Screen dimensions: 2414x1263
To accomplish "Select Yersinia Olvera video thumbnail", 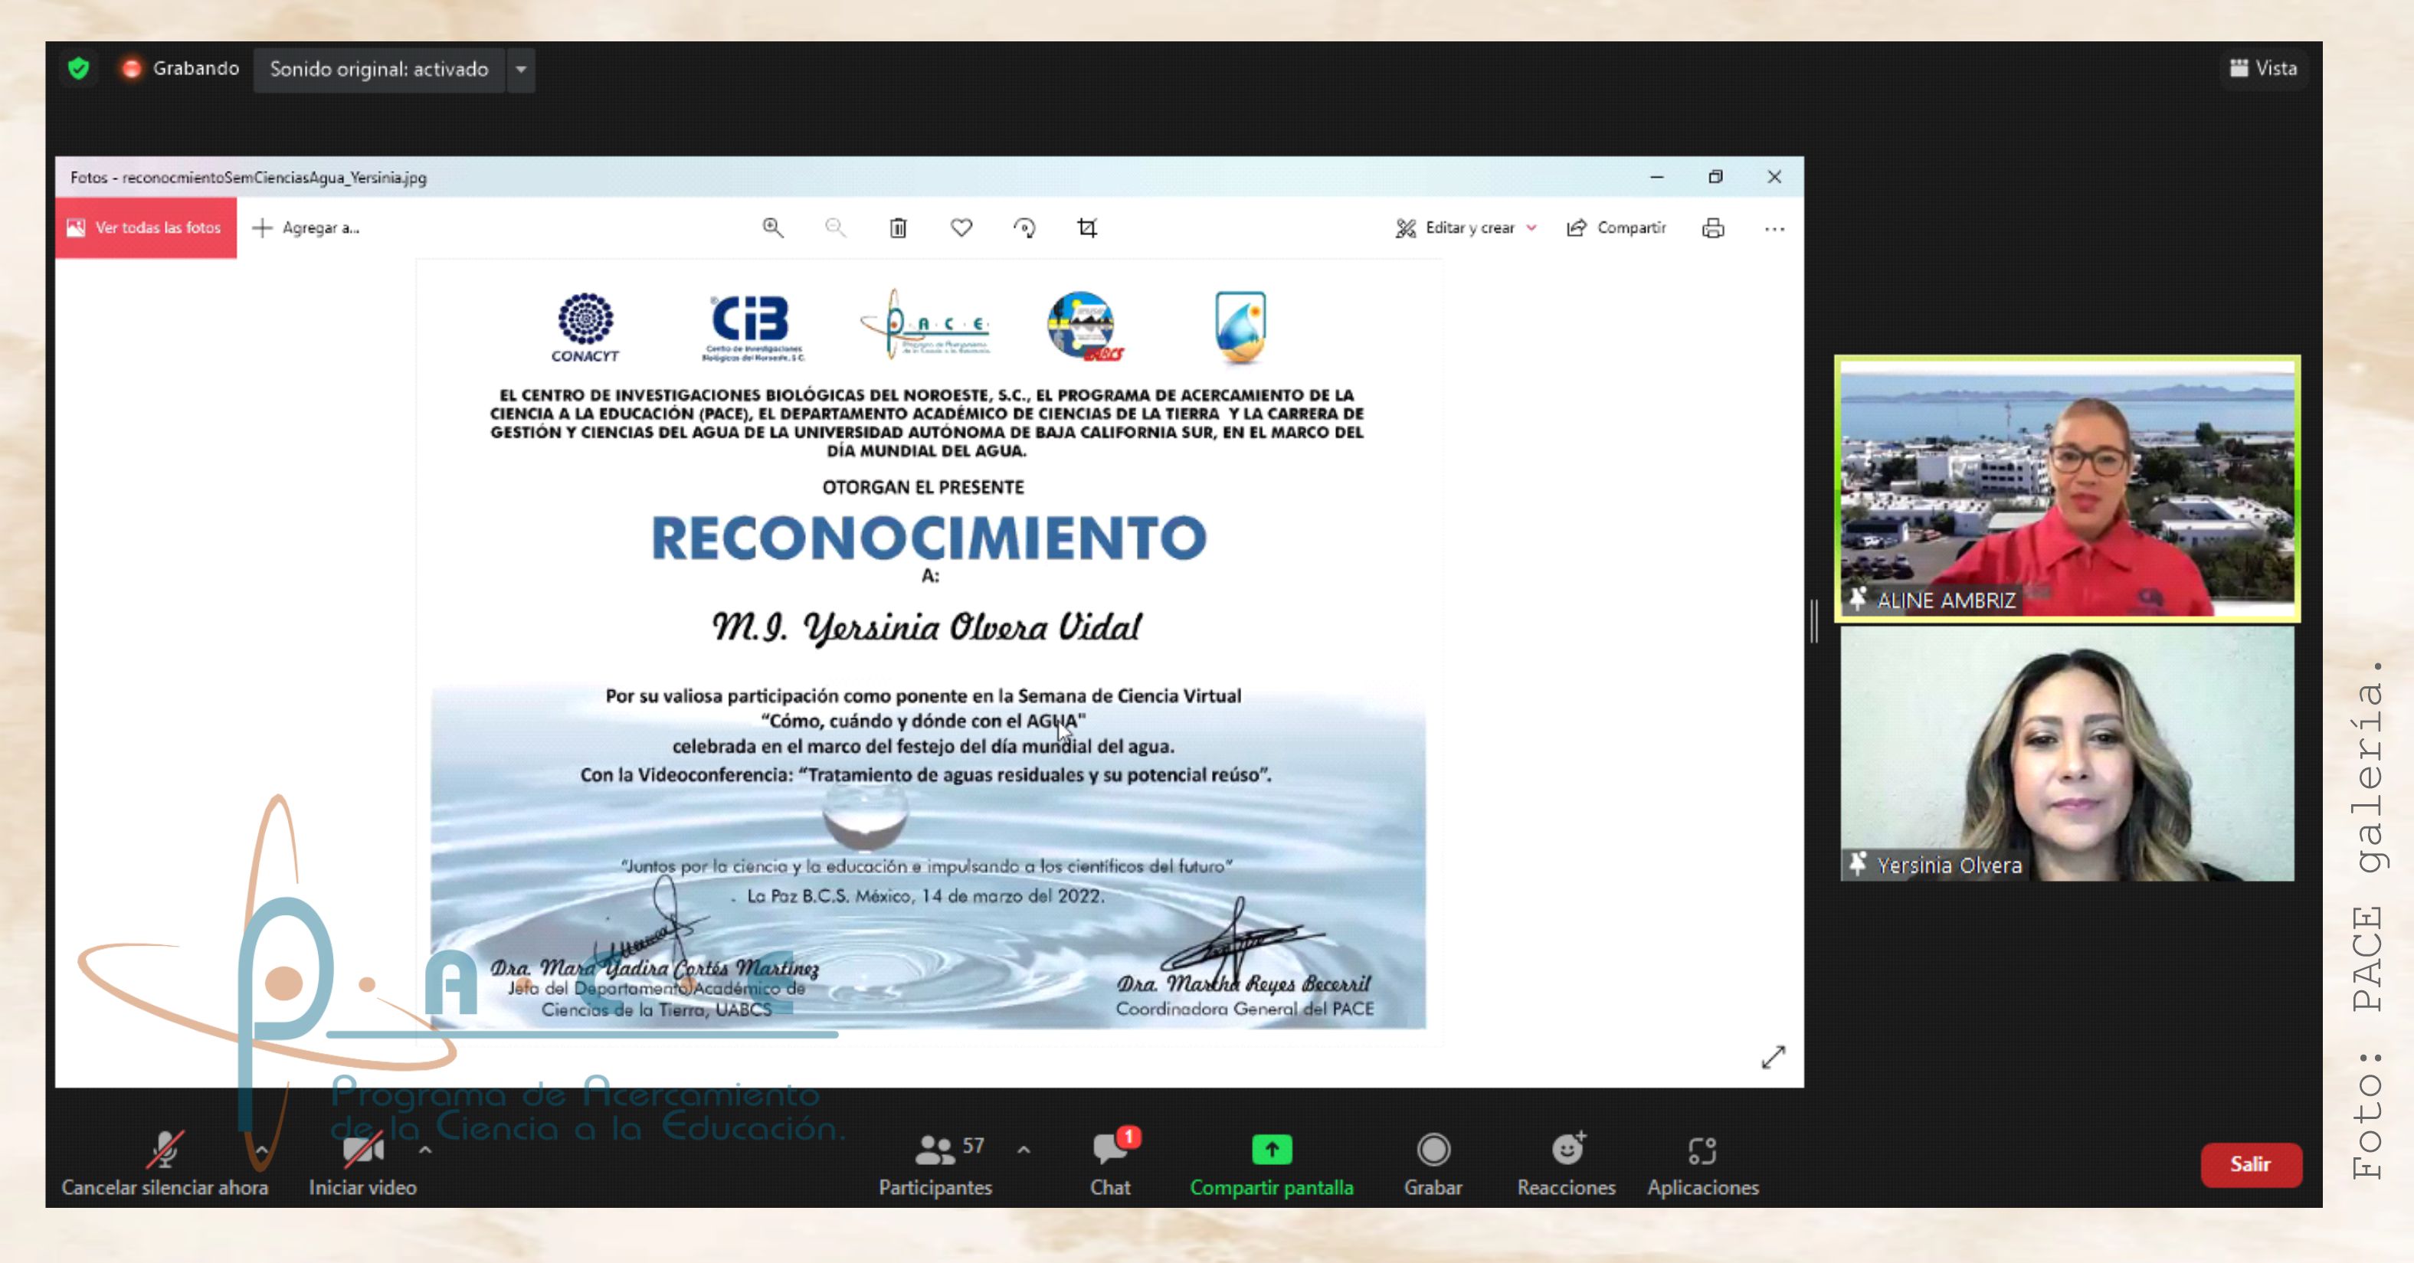I will point(2066,754).
